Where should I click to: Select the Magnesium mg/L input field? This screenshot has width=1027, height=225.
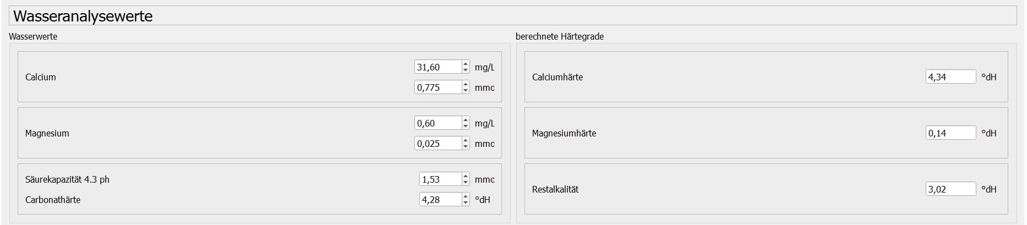tap(437, 123)
